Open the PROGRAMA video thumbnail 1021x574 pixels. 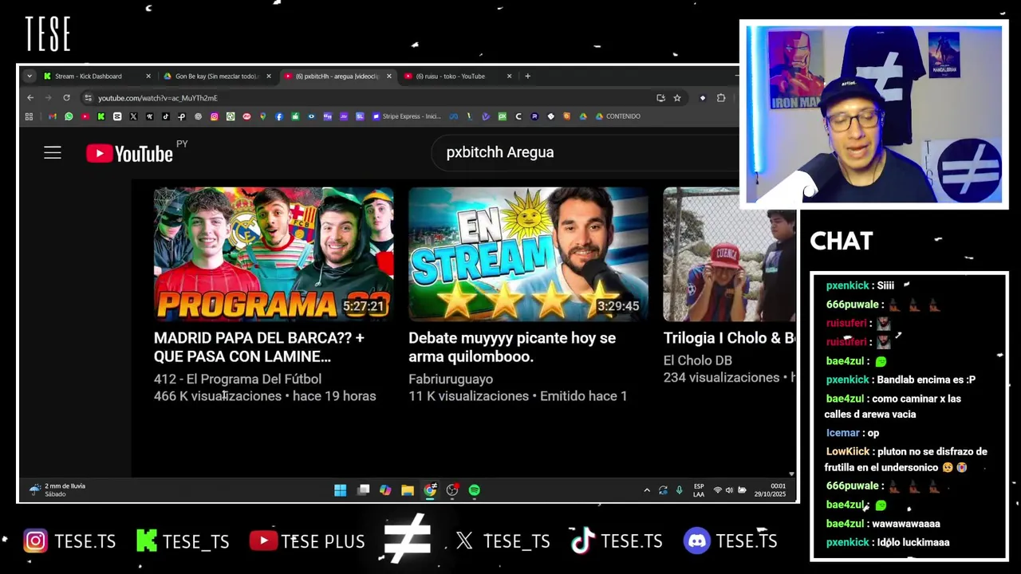pos(274,254)
